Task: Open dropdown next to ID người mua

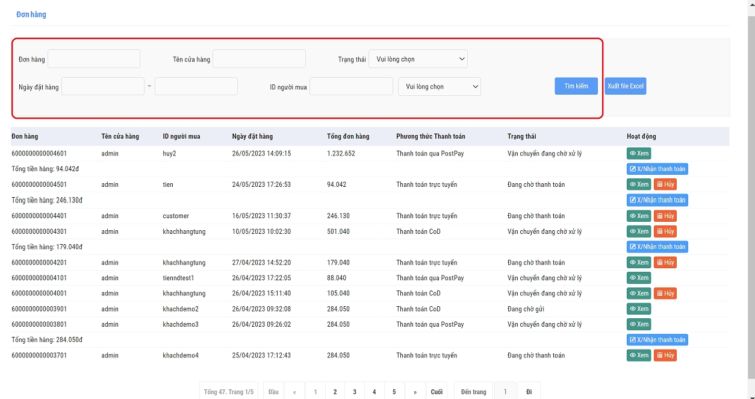Action: (x=439, y=87)
